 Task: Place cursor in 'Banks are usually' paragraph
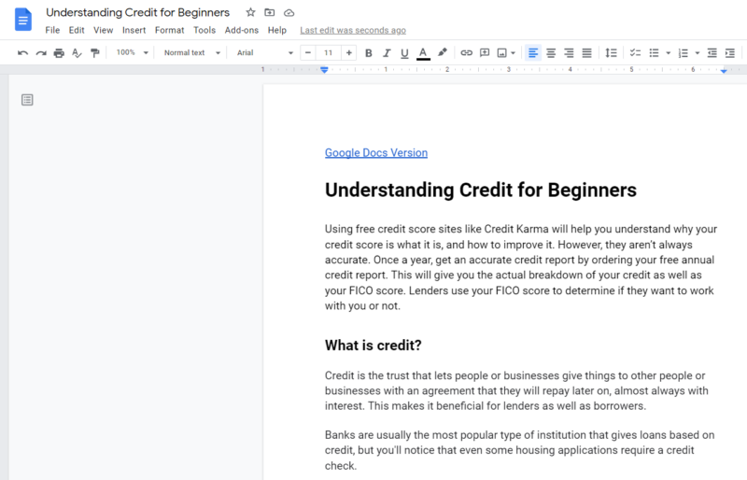point(520,450)
